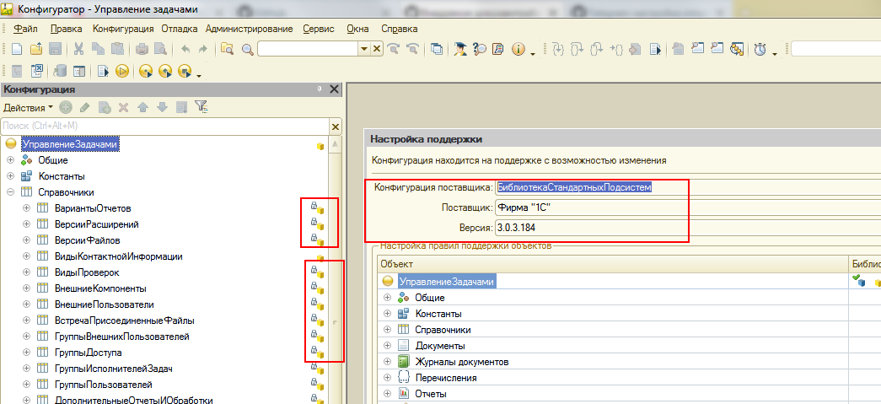Screen dimensions: 881x404
Task: Click the Поиск (Ctrl+Alt+M) search field
Action: [166, 127]
